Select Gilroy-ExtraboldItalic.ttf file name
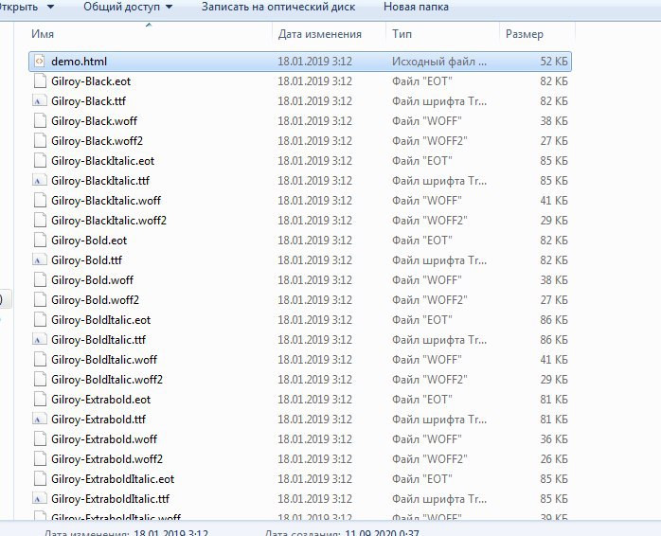Image resolution: width=661 pixels, height=536 pixels. (x=110, y=499)
